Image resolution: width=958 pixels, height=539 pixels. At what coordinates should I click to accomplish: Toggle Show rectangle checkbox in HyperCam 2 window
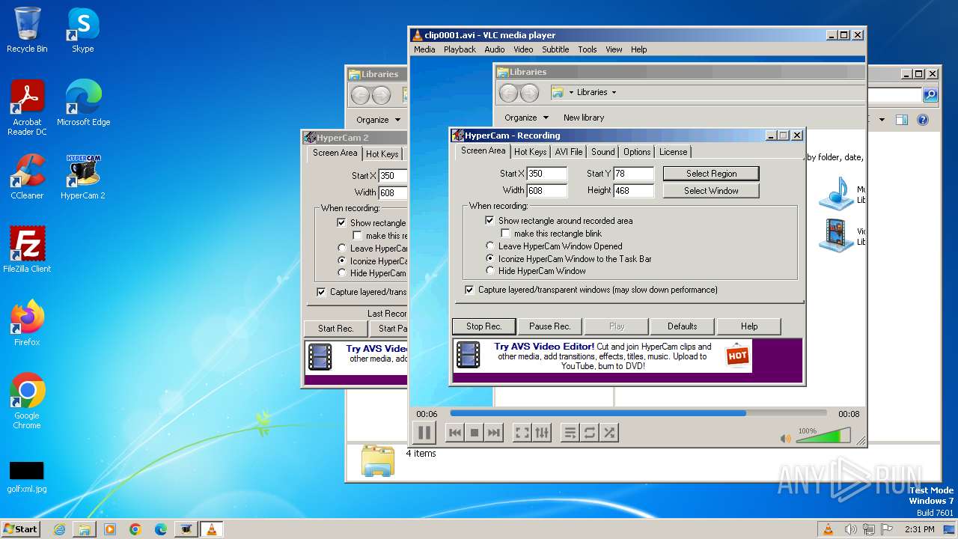[342, 223]
